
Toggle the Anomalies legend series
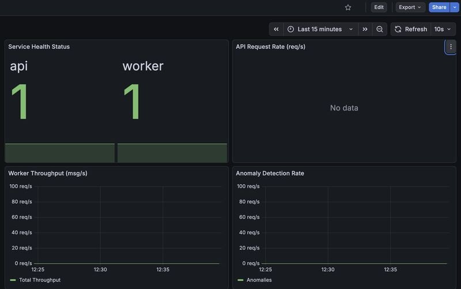click(x=259, y=280)
